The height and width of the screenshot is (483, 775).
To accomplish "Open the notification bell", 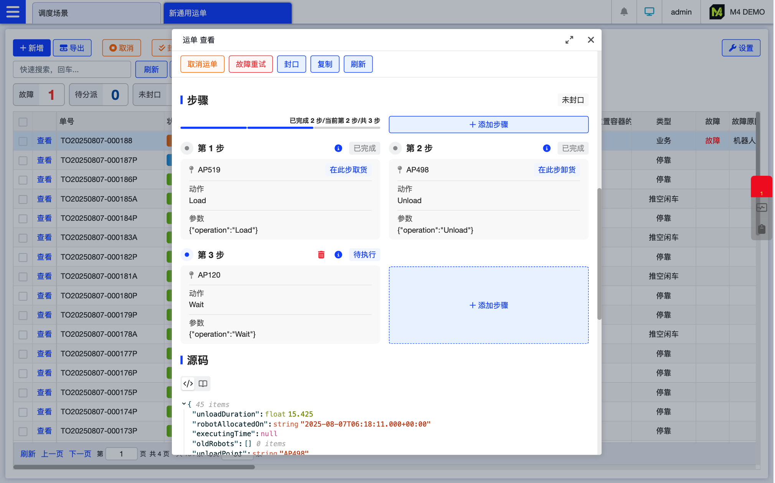I will tap(624, 12).
